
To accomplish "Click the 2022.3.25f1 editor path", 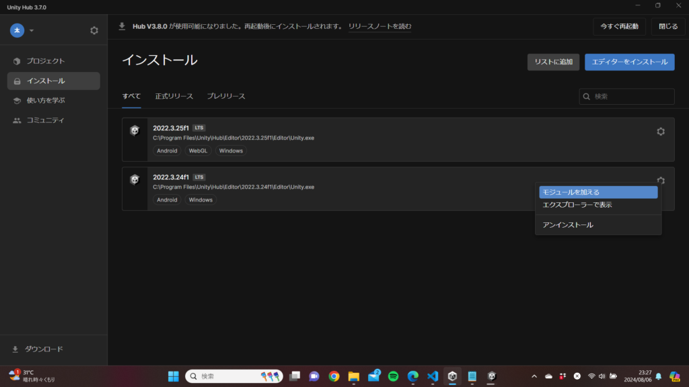I will [233, 138].
